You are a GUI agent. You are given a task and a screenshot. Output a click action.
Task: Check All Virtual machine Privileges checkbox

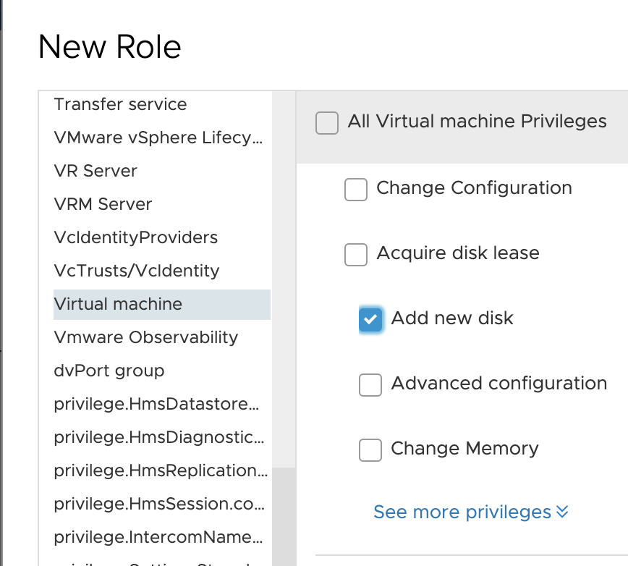(x=327, y=123)
